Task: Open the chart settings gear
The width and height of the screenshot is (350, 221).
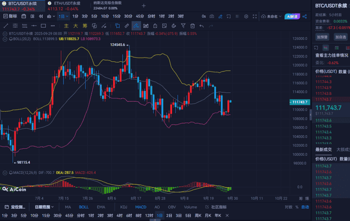Action: 246,16
